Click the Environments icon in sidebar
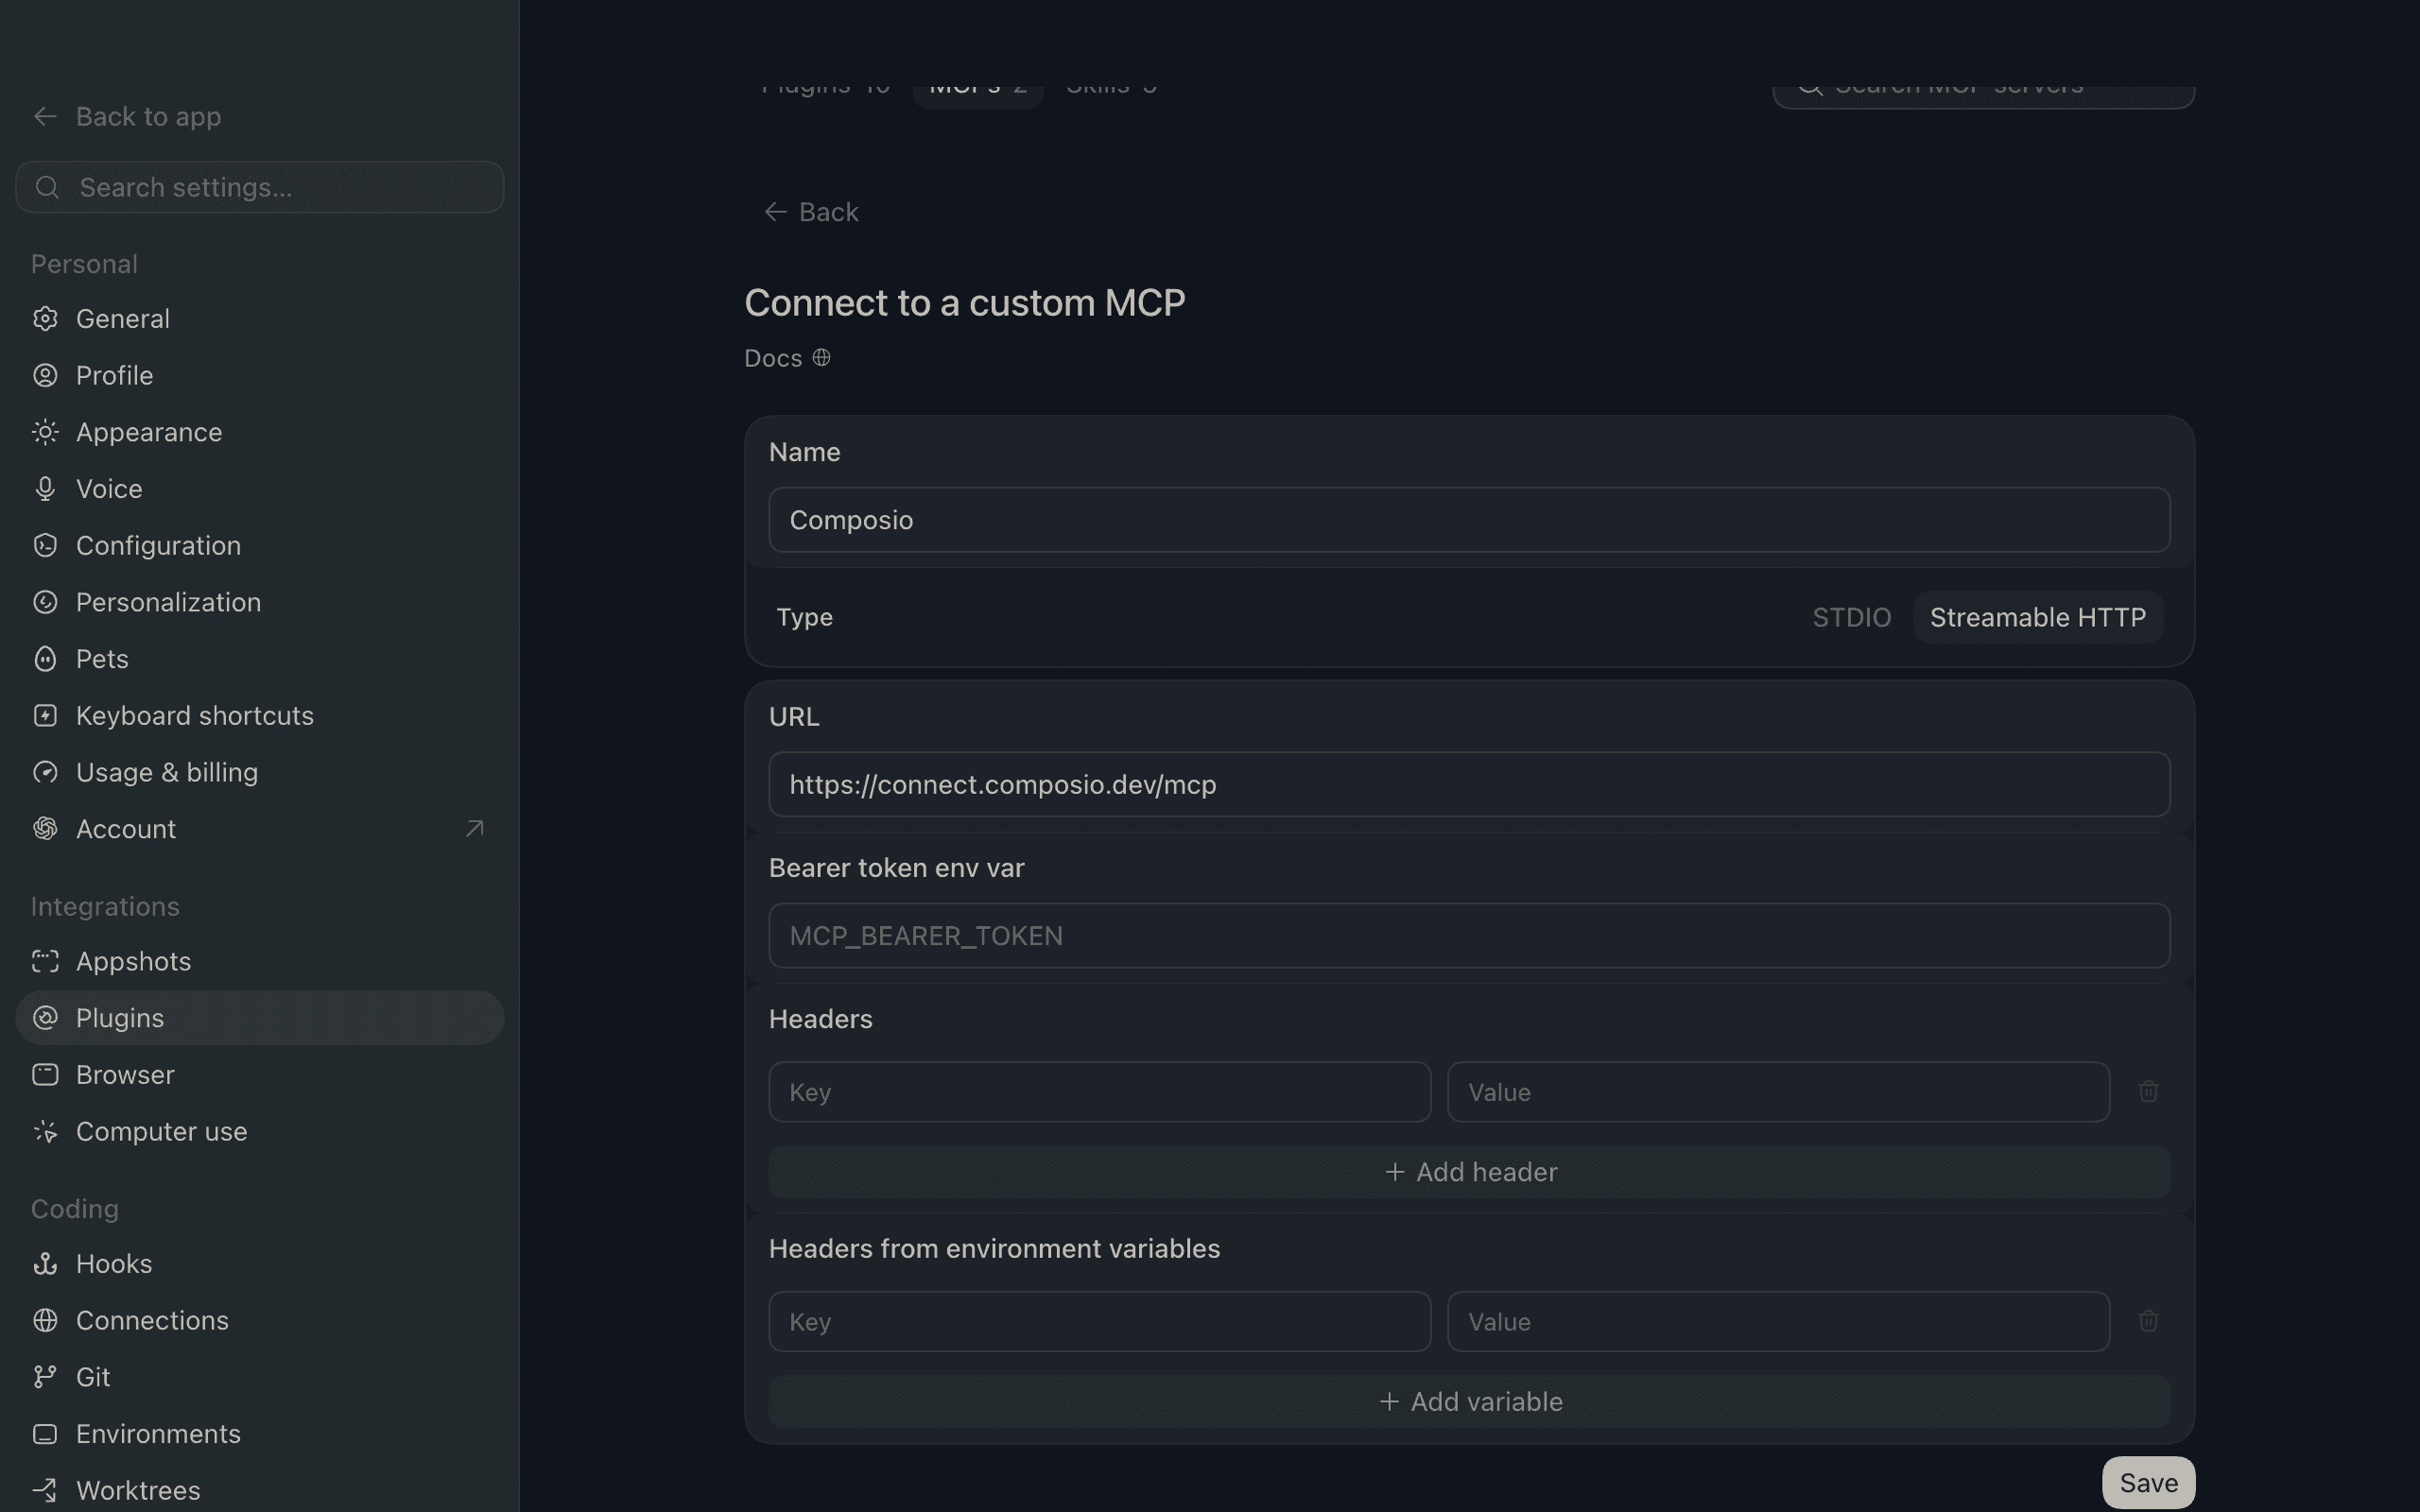 click(x=45, y=1434)
